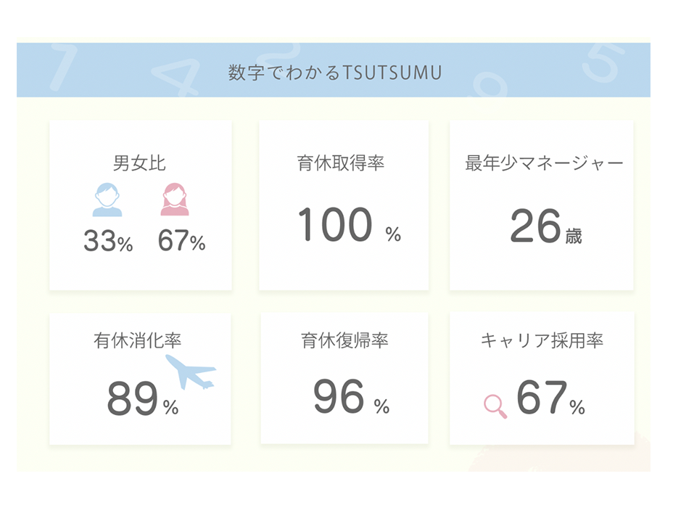
Task: Select the 数字でわかるTSUTSUMU header title
Action: [334, 73]
